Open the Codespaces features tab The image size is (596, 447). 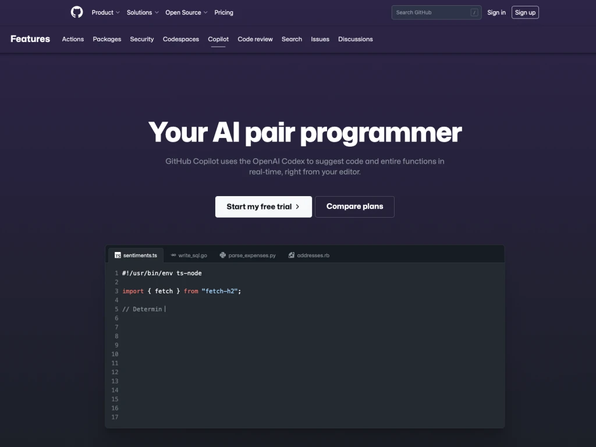(181, 39)
